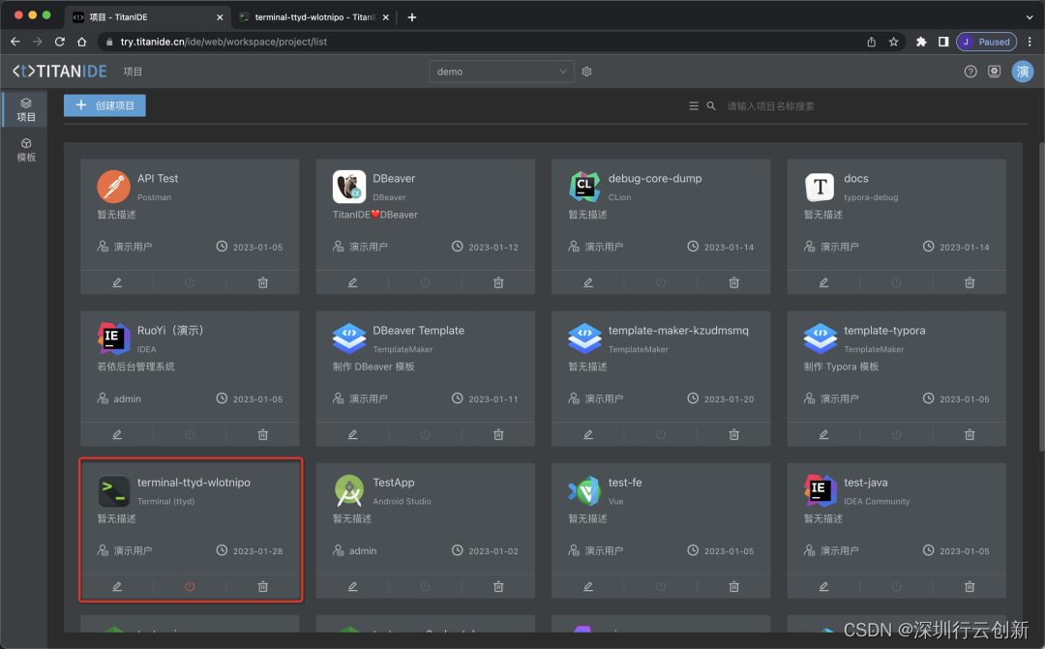Screen dimensions: 1045x649
Task: Toggle power on the docs project
Action: (x=896, y=282)
